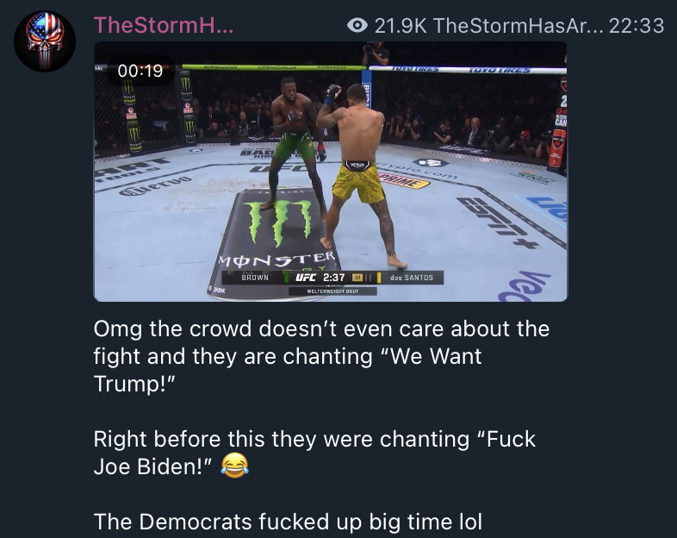Open the UFC fight video thumbnail

point(330,172)
